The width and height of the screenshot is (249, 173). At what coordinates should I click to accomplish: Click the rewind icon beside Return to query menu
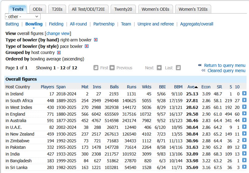200,65
